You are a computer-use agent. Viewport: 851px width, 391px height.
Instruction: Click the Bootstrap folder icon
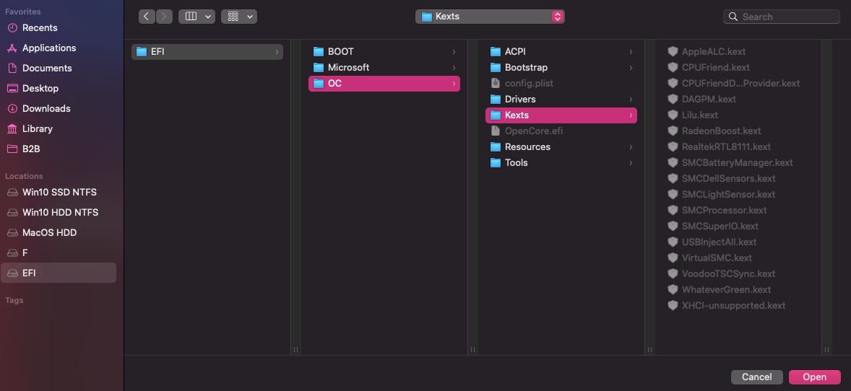496,67
